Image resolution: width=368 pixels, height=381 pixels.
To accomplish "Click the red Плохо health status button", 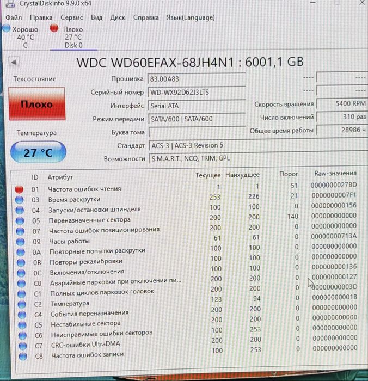I will [37, 104].
